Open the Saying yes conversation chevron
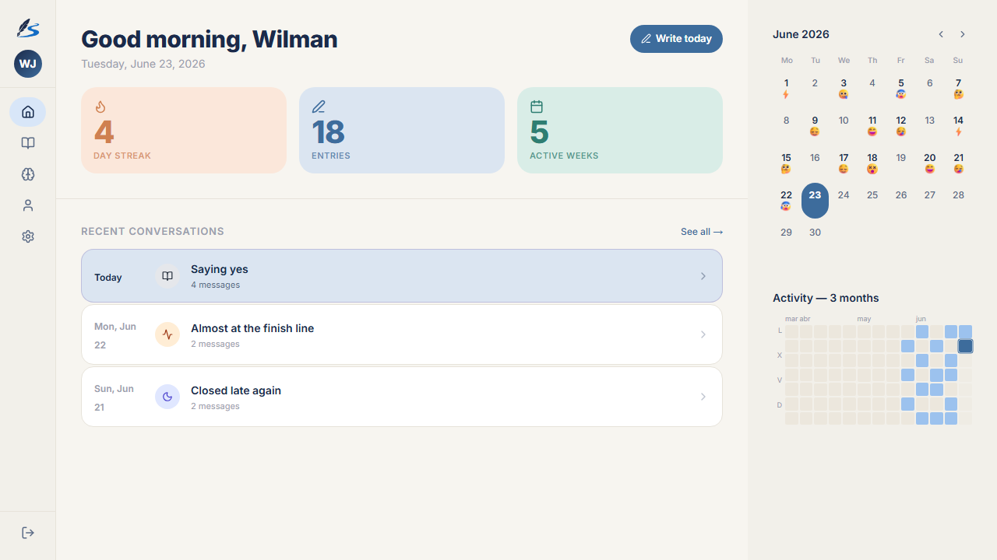997x560 pixels. pyautogui.click(x=703, y=276)
